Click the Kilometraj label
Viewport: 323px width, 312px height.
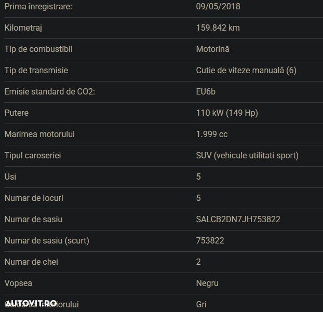(x=23, y=28)
